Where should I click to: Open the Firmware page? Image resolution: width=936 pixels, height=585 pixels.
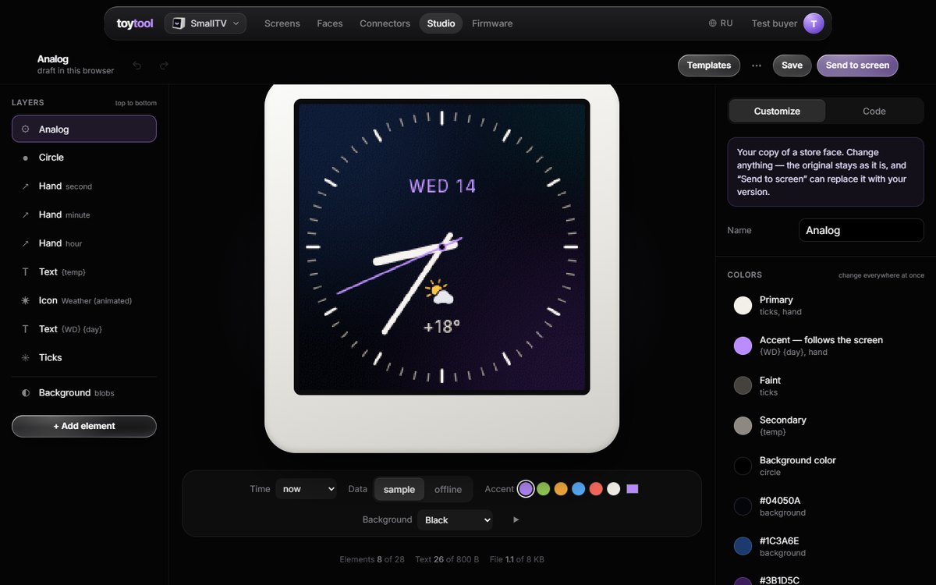492,23
